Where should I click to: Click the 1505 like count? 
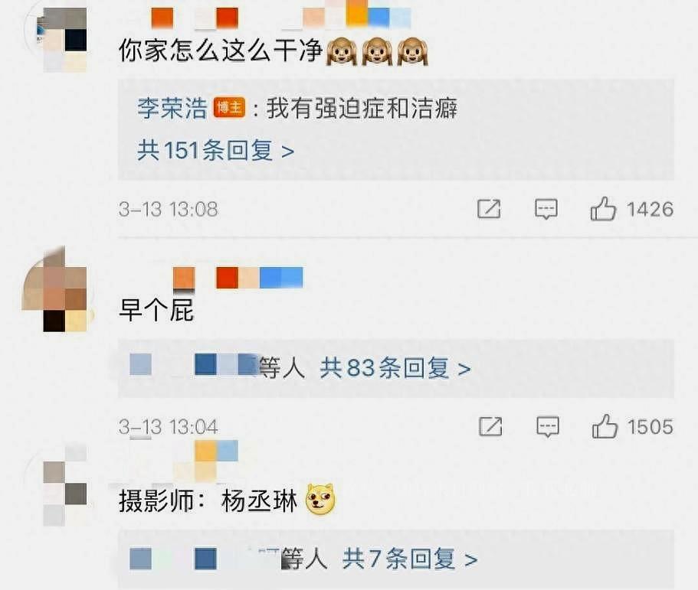click(650, 427)
